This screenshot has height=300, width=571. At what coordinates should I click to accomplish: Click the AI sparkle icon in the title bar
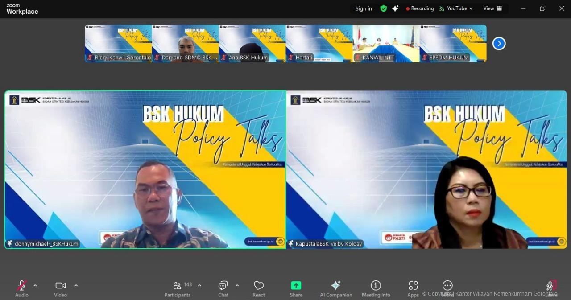pos(395,8)
